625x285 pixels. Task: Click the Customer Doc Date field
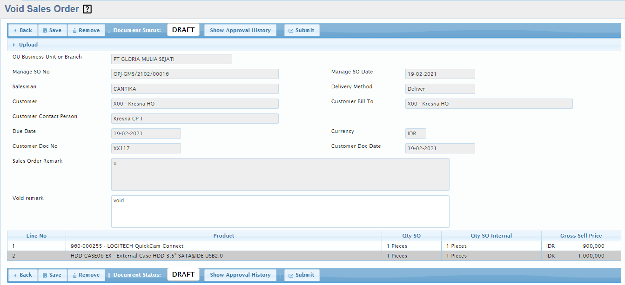pos(440,148)
